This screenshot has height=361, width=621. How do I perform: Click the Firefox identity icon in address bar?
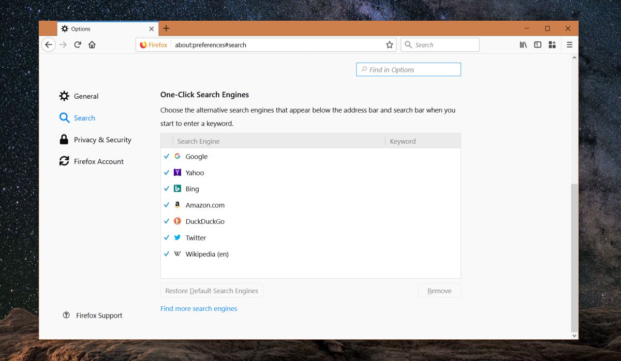(x=143, y=45)
